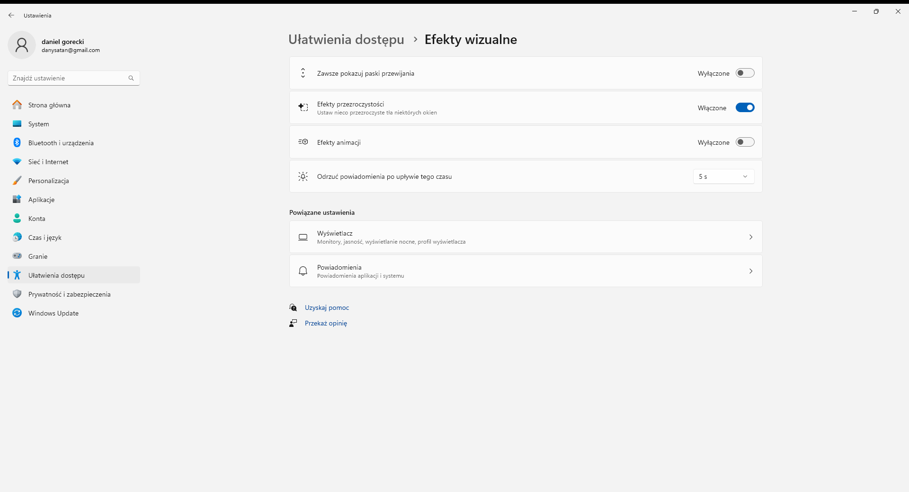Click the Granie controller icon

click(17, 256)
